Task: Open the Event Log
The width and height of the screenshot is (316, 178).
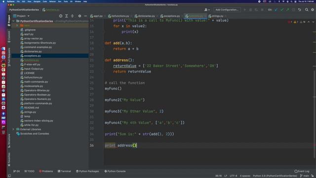Action: [302, 171]
